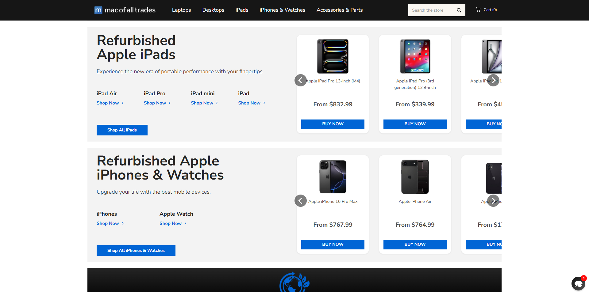The width and height of the screenshot is (589, 292).
Task: Select the iPhone 16 Pro Max thumbnail
Action: tap(333, 177)
